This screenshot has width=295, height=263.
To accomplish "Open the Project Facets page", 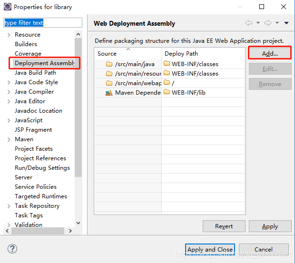I will 34,149.
